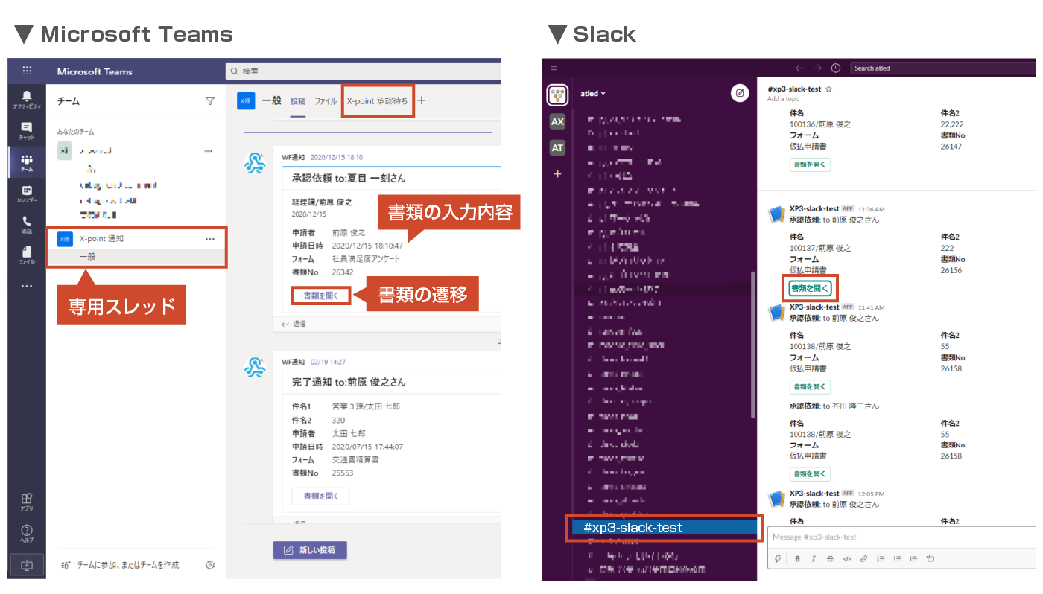The width and height of the screenshot is (1043, 594).
Task: Click the Slack channel list scrollbar
Action: coord(755,344)
